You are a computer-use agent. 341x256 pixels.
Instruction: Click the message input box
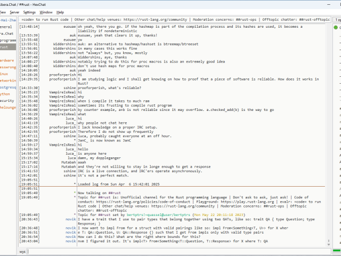176,251
